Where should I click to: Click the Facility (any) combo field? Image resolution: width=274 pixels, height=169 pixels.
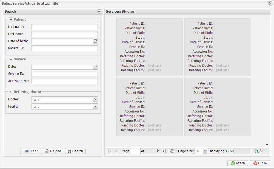click(62, 106)
